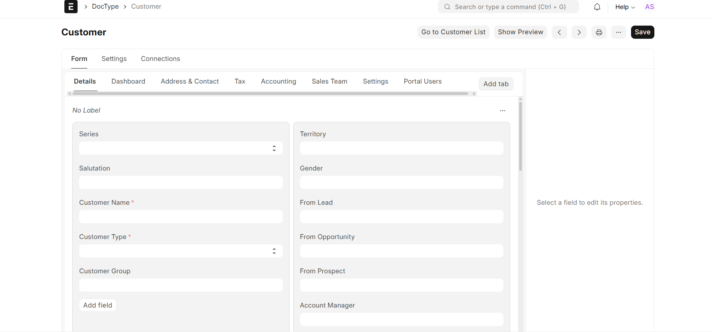The width and height of the screenshot is (712, 332).
Task: Click the print icon button
Action: [599, 32]
